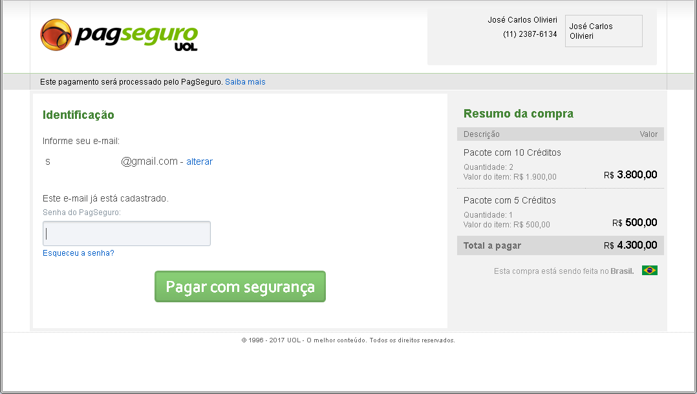The height and width of the screenshot is (394, 697).
Task: Click the Valor column header
Action: point(649,134)
